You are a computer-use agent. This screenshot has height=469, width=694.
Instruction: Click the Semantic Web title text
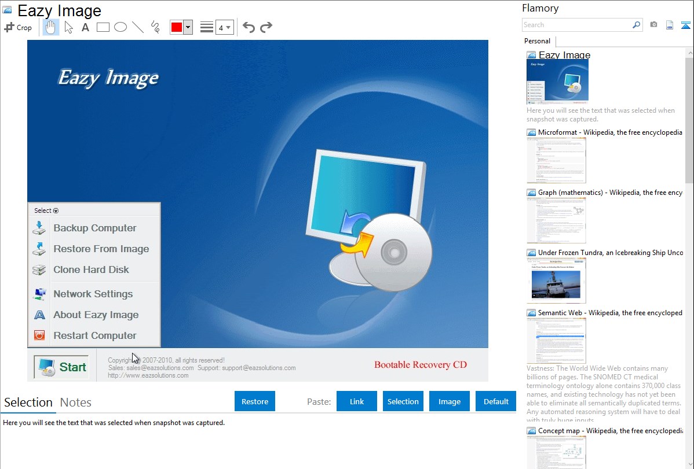610,313
